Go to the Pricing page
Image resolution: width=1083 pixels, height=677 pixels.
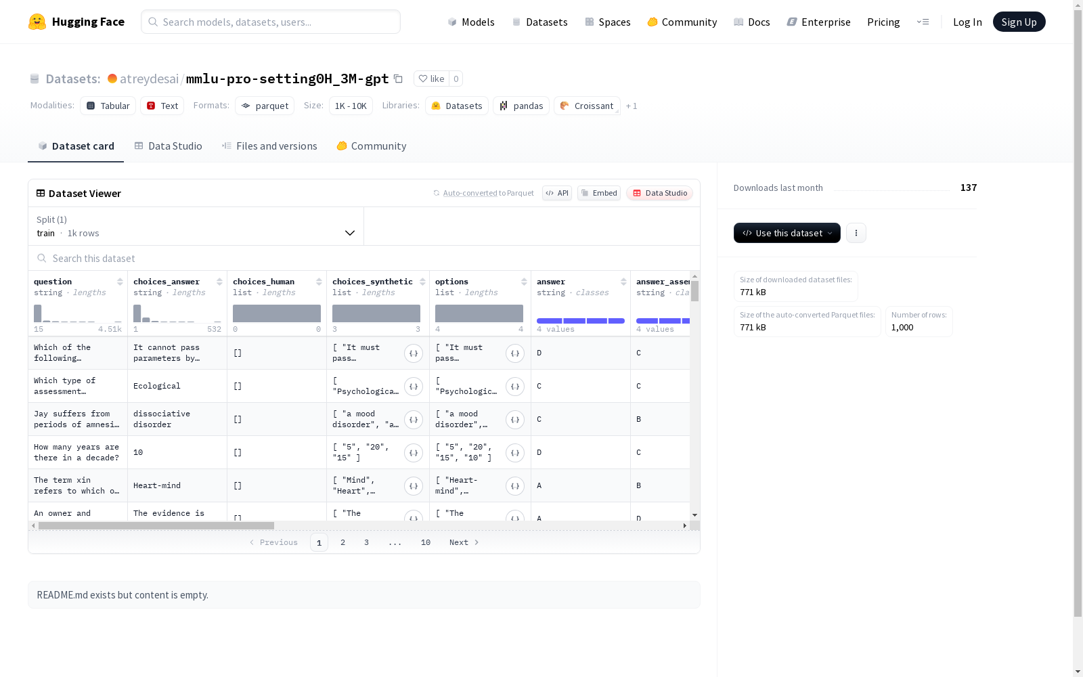point(883,22)
